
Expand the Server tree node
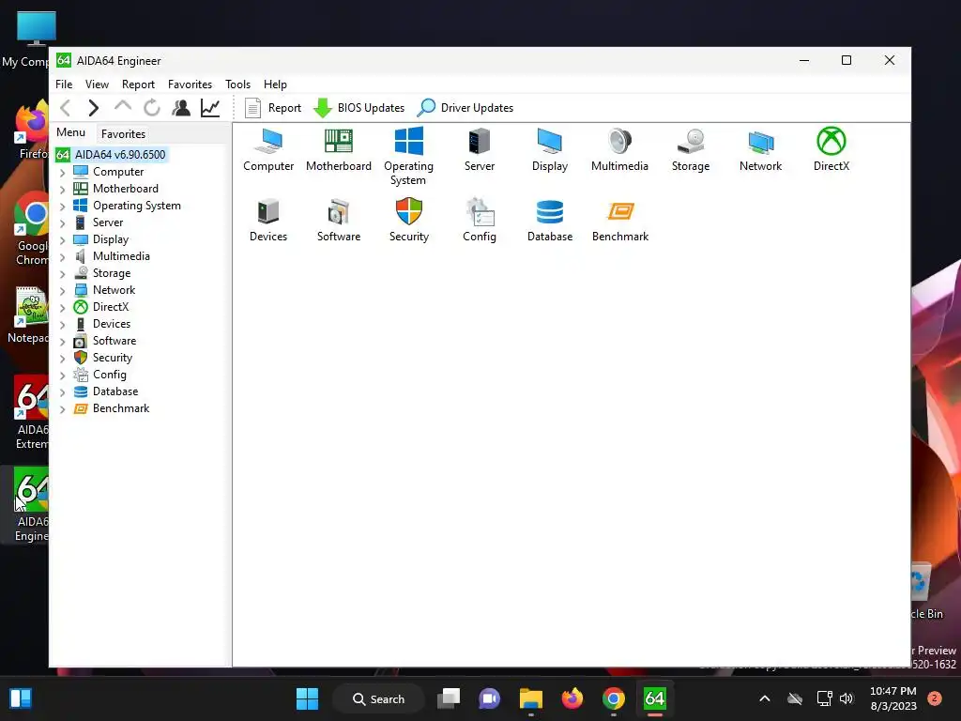pos(63,223)
